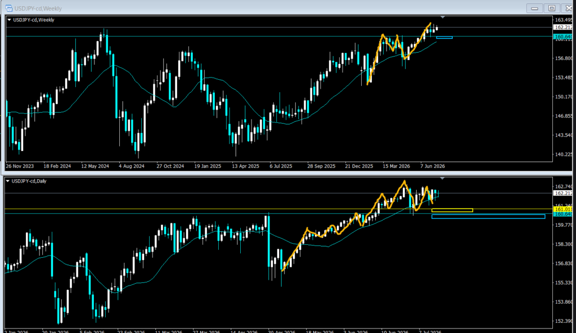This screenshot has height=333, width=576.
Task: Click the 15 Mar 2026 date on the weekly axis
Action: coord(397,166)
